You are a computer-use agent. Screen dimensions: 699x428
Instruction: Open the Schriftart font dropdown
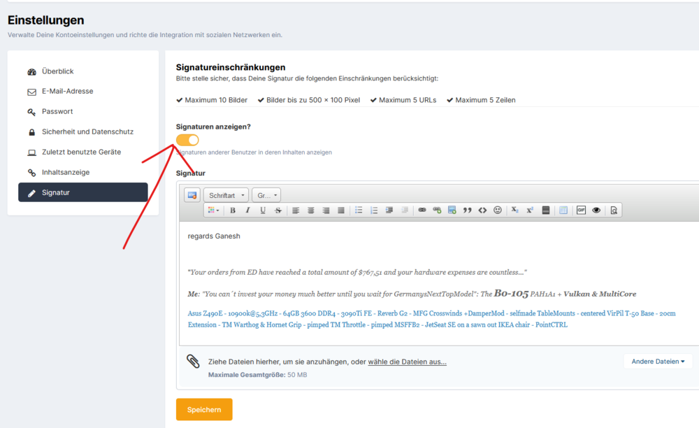point(225,195)
